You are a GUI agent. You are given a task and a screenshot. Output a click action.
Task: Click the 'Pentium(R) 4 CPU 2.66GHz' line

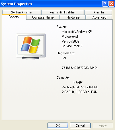pyautogui.click(x=80, y=87)
